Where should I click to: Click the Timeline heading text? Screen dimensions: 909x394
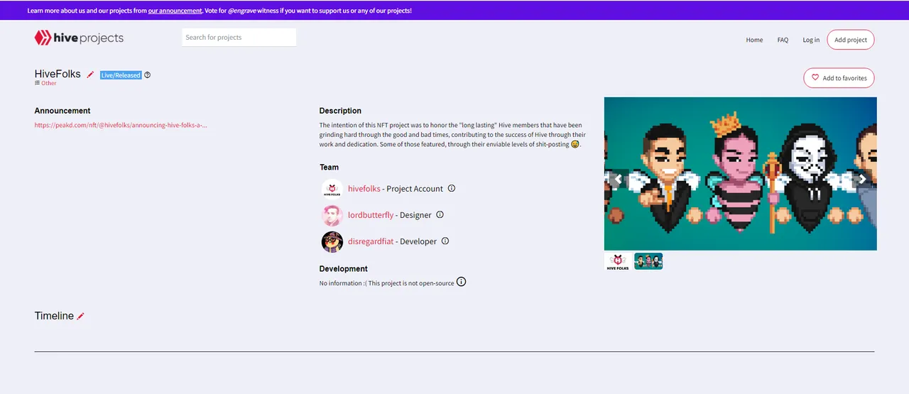(54, 316)
